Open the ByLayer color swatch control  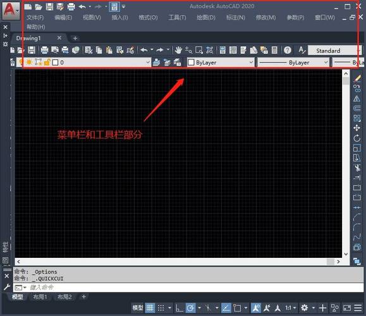pos(221,63)
